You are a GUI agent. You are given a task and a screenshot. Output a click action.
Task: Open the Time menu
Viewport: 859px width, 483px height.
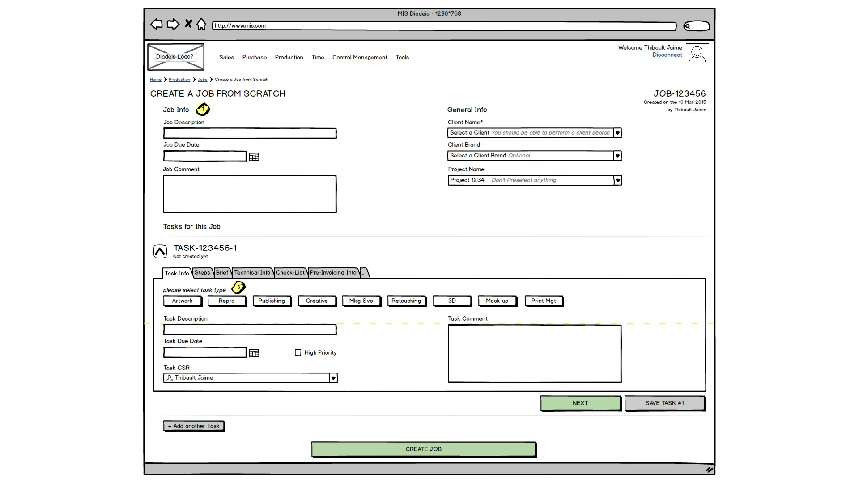click(318, 57)
